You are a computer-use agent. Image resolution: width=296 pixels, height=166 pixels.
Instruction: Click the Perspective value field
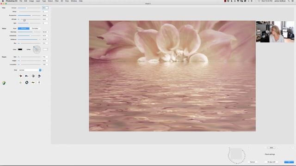coord(45,15)
